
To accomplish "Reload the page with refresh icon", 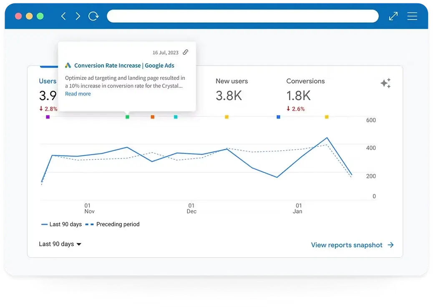I will tap(93, 16).
